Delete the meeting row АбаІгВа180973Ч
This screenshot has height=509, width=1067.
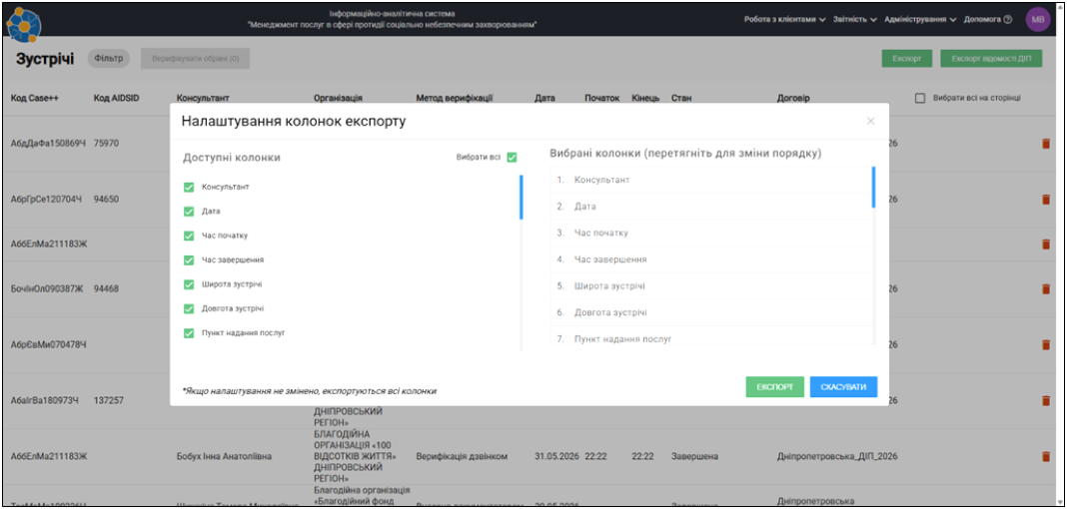(1046, 401)
